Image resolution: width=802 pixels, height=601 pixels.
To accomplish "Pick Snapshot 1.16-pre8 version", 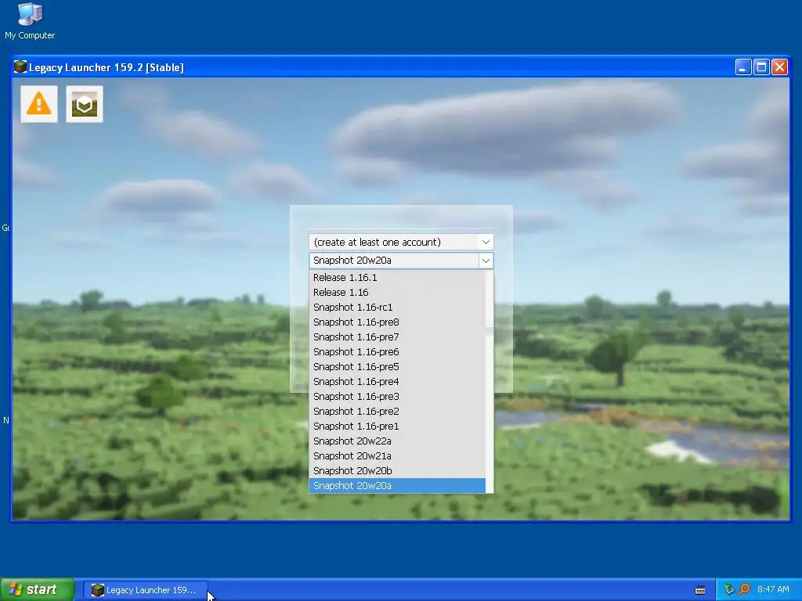I will (x=397, y=322).
